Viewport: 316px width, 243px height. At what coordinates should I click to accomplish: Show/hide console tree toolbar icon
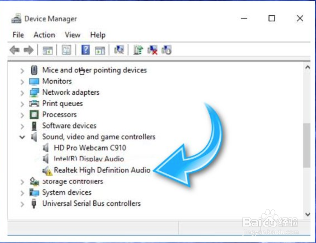(47, 50)
